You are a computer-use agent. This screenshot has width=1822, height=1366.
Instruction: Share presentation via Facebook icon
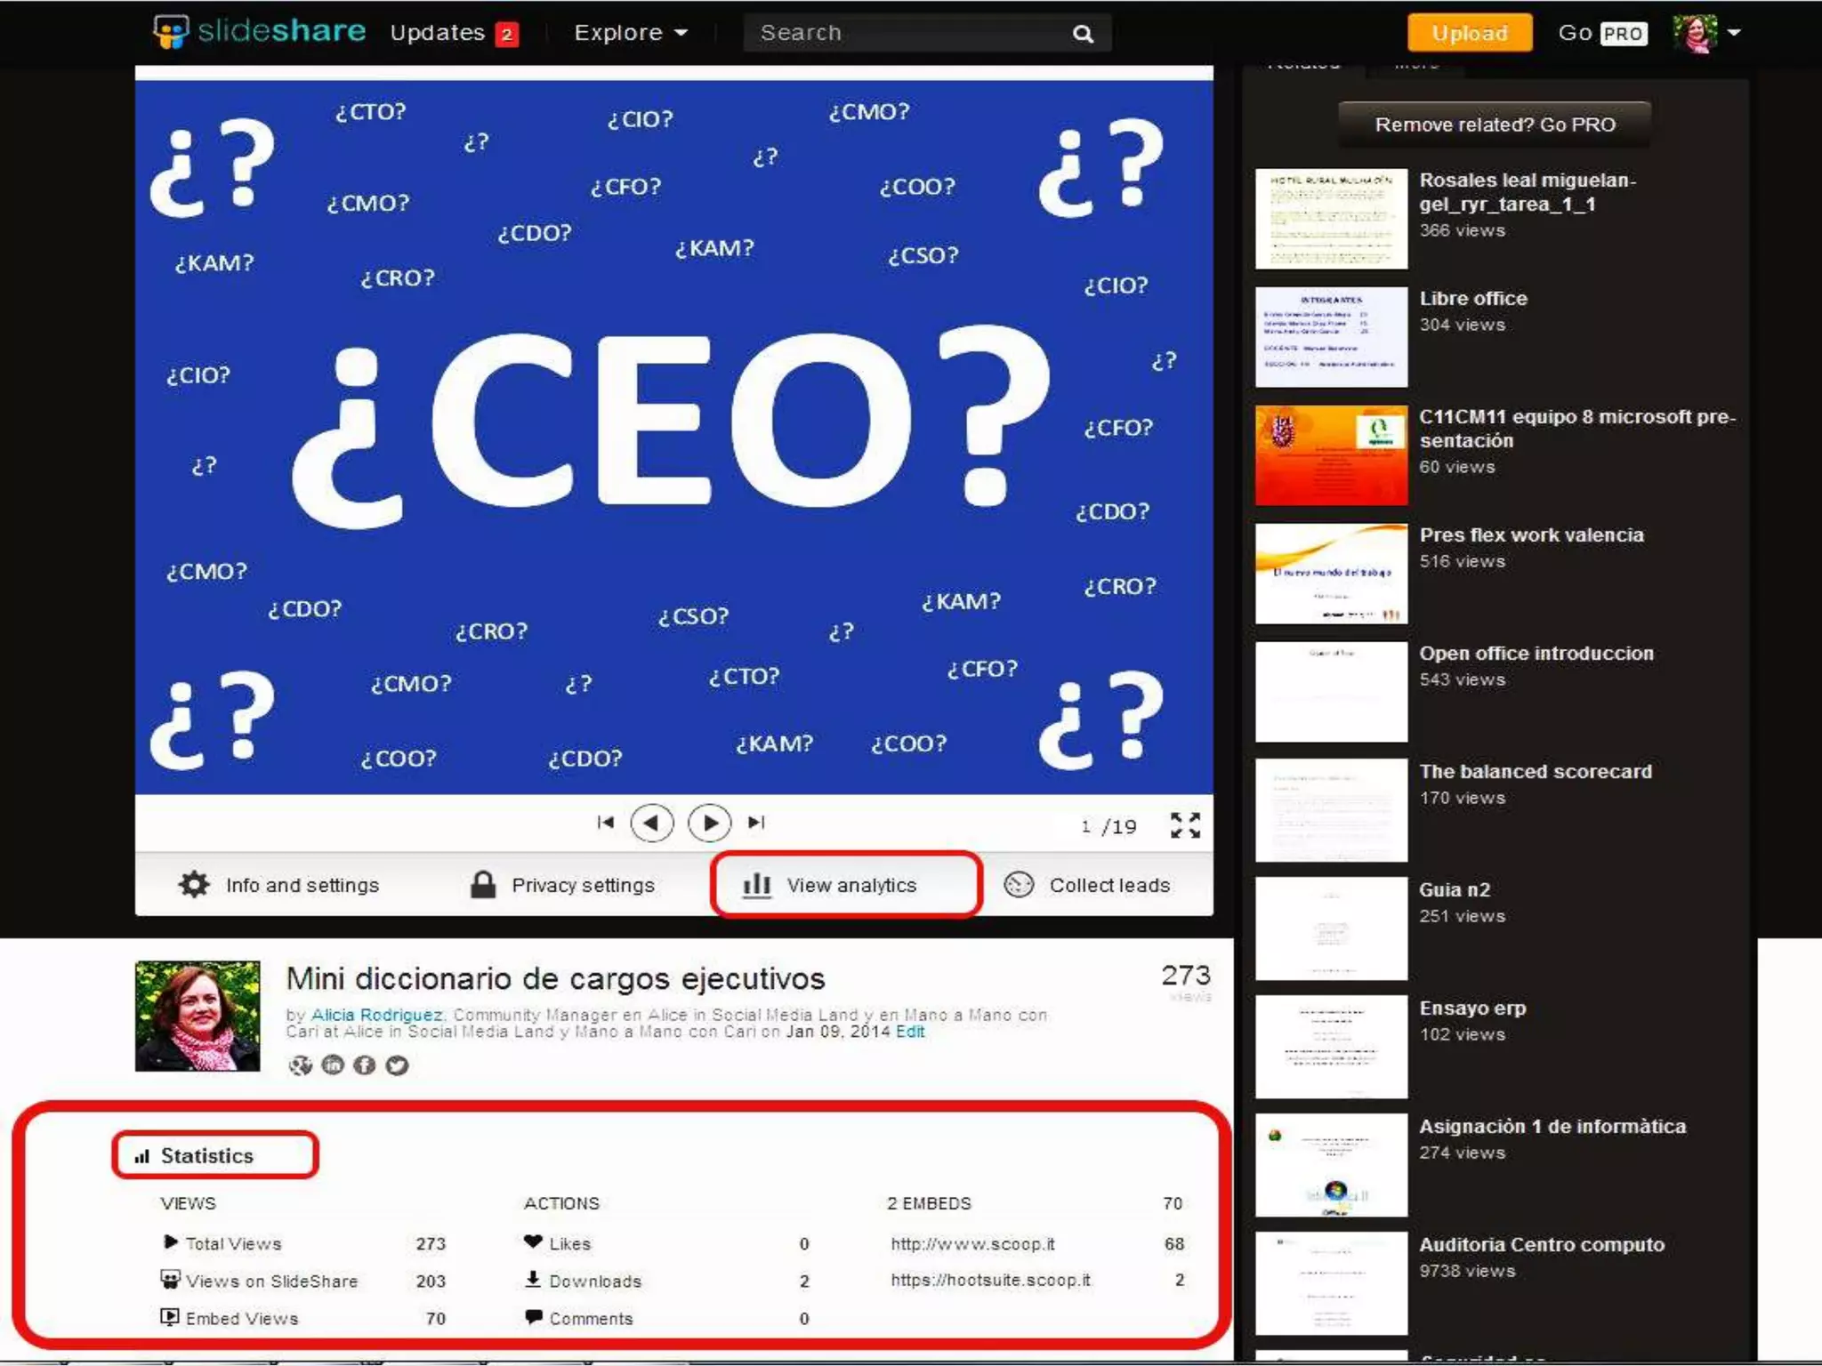coord(365,1065)
